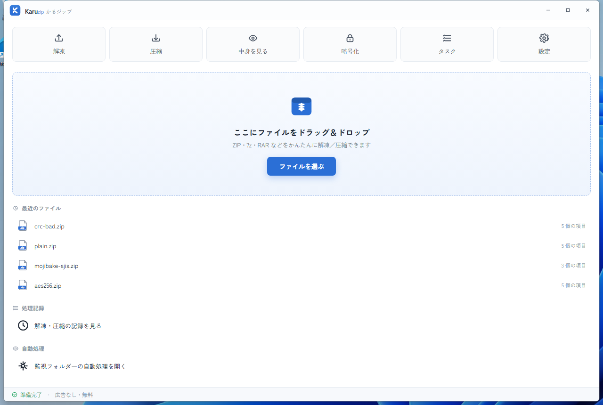Click the list icon beside 処理記録 heading
603x405 pixels.
(x=16, y=308)
